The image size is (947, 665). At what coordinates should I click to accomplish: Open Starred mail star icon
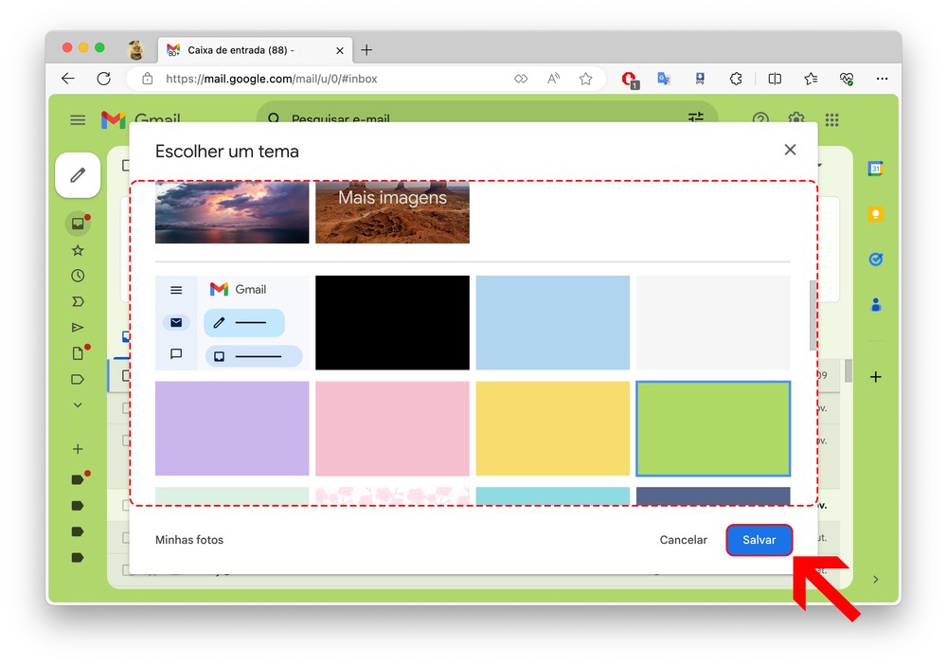coord(78,250)
